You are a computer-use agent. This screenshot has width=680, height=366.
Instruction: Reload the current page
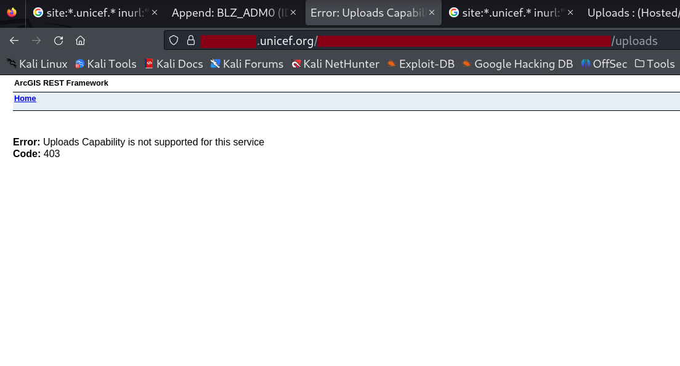coord(59,40)
